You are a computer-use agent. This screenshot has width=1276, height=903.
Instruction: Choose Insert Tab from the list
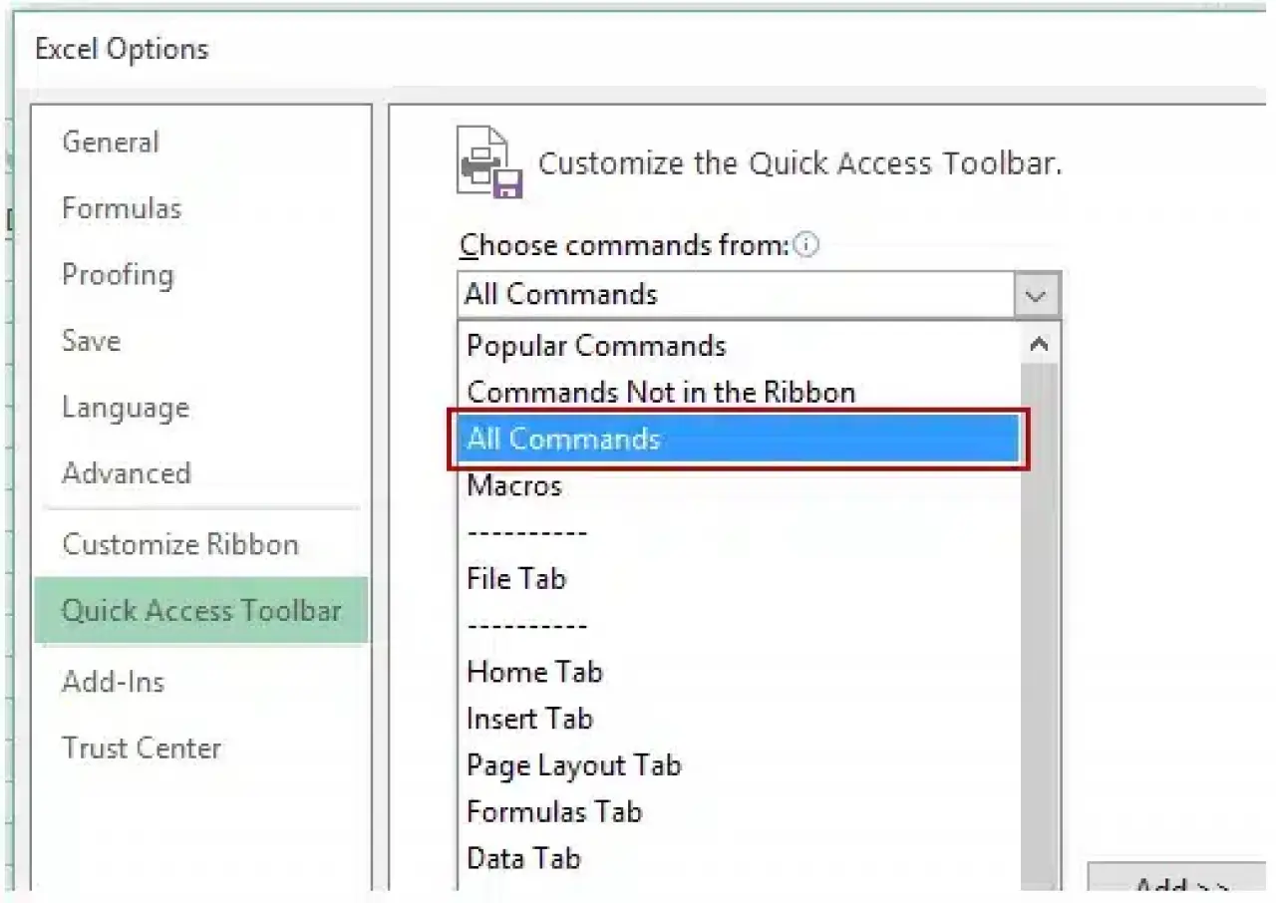tap(529, 719)
